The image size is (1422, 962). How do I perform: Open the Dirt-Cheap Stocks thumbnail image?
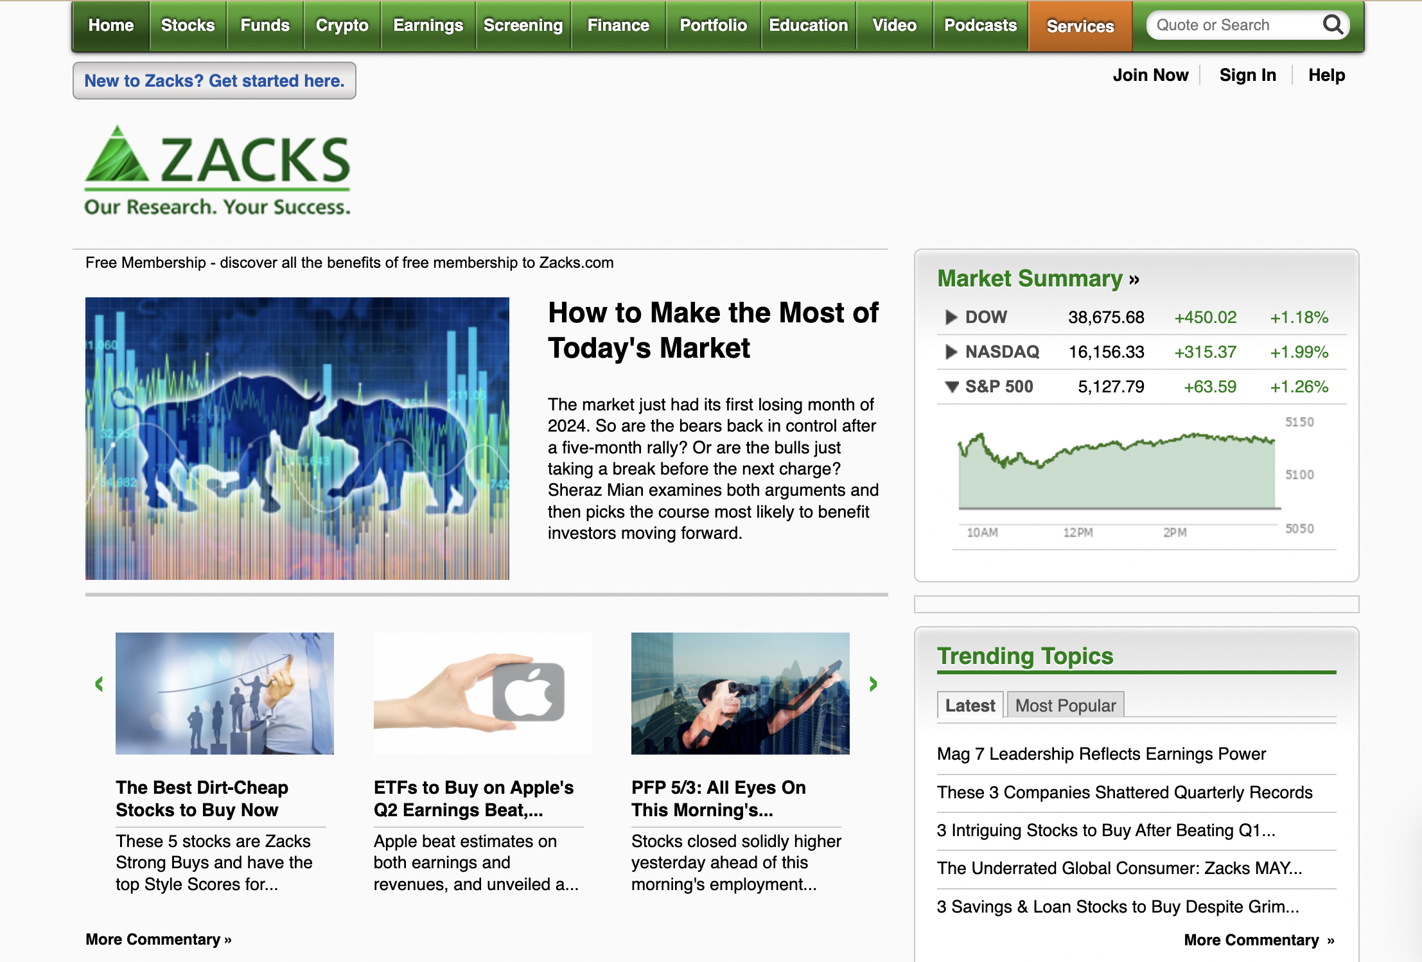pos(225,694)
